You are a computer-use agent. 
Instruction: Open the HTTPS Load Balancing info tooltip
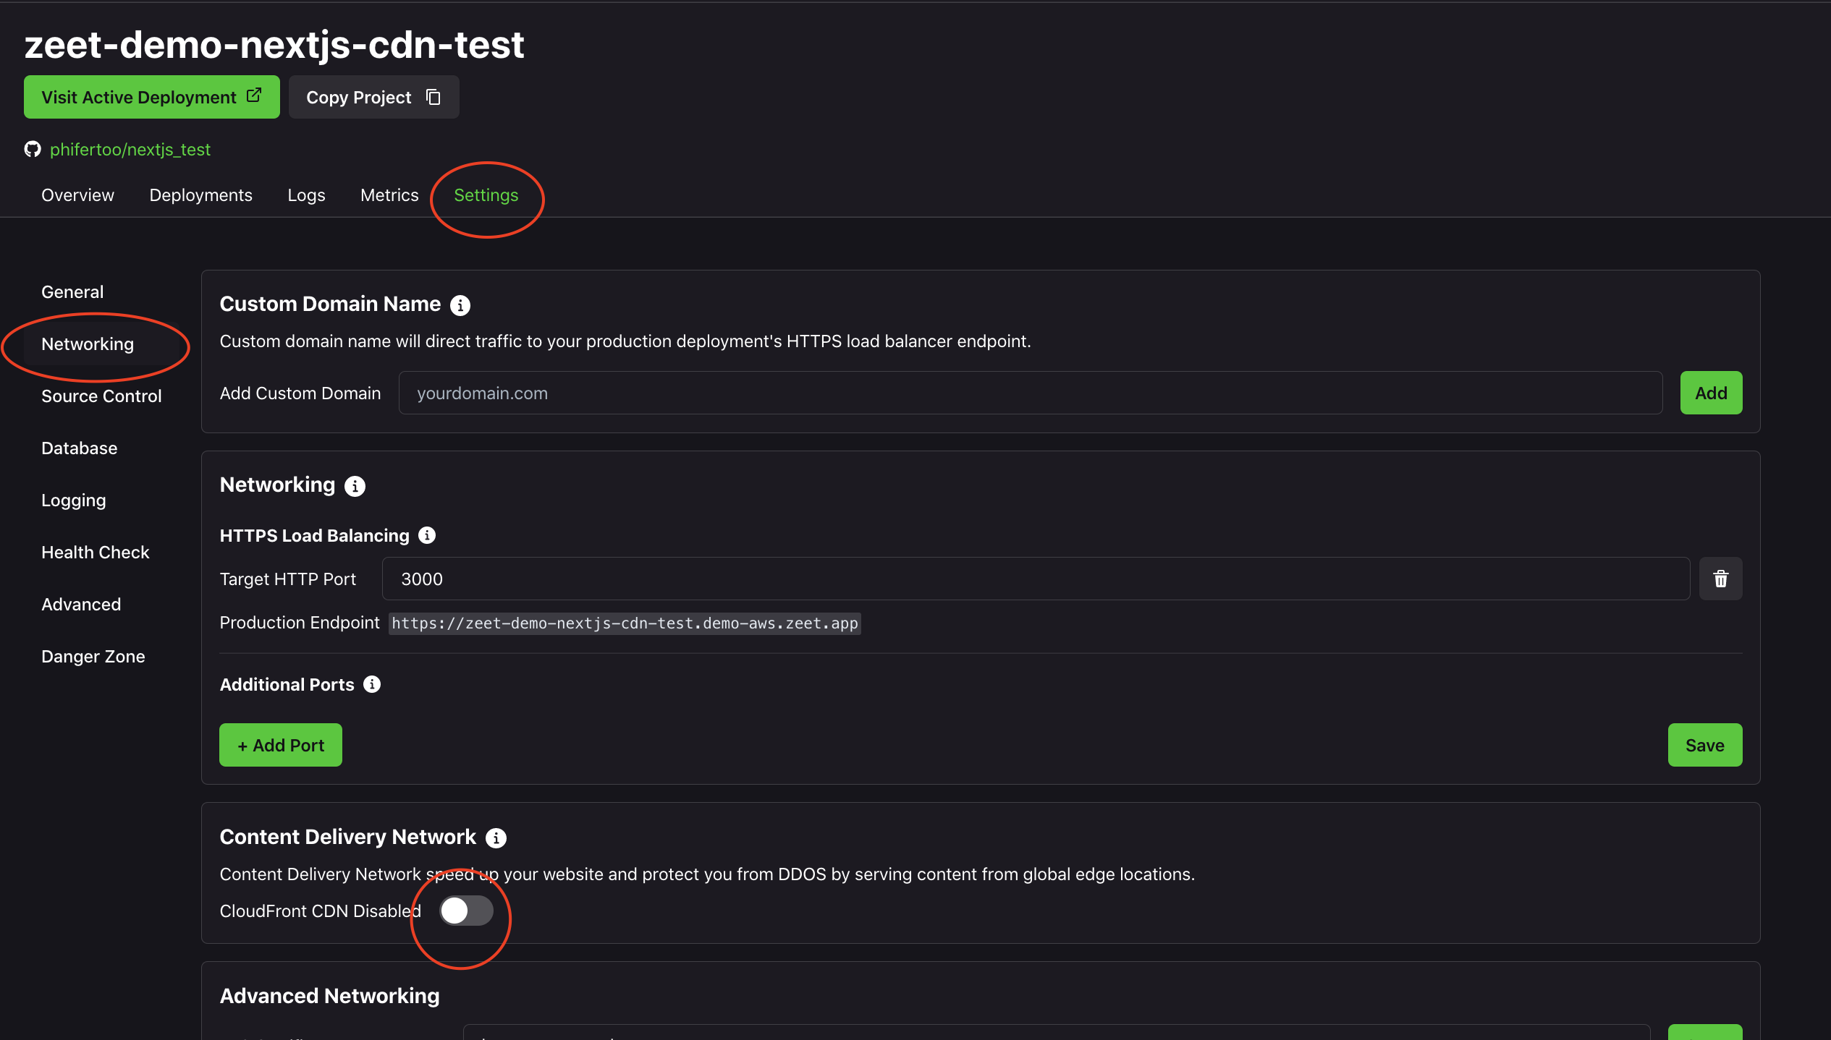427,535
